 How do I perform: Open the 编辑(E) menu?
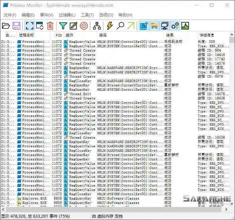coord(28,15)
